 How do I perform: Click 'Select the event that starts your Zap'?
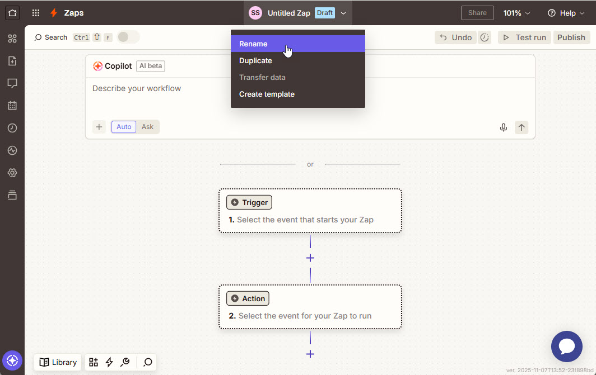click(x=305, y=220)
